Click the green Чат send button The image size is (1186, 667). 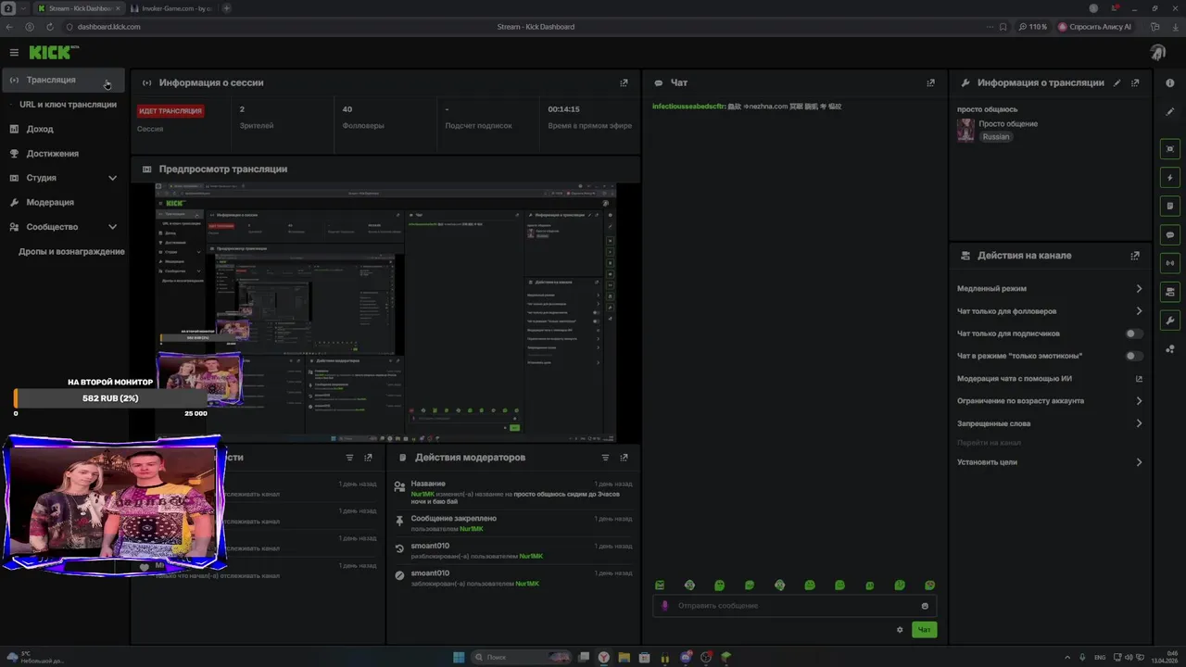[x=924, y=630]
